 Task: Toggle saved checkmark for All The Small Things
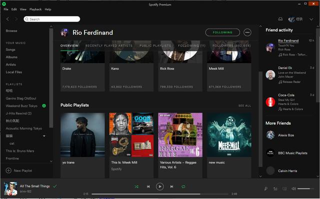54,186
